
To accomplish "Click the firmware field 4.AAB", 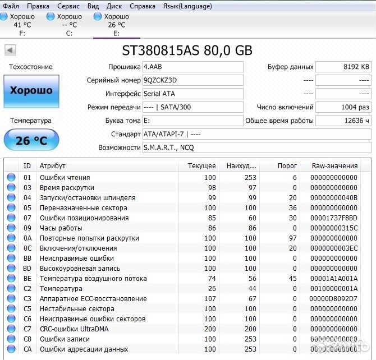I will [193, 67].
